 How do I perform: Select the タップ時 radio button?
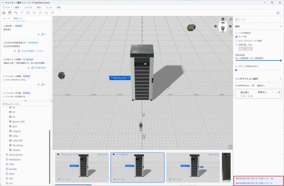237,37
